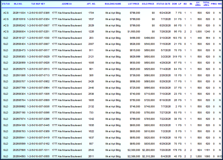Click the STATUS DATE column header
Screen dimensions: 223x160
163,4
